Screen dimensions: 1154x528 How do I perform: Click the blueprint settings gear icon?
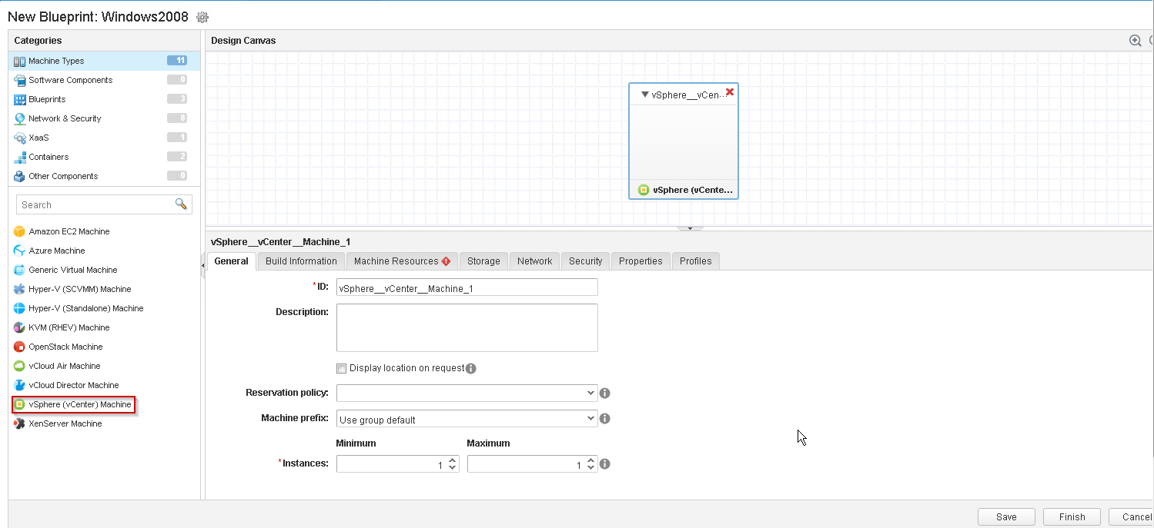202,18
